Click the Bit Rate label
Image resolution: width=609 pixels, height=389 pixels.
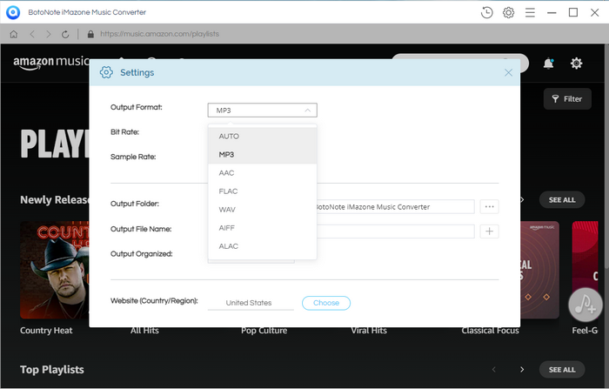point(124,132)
